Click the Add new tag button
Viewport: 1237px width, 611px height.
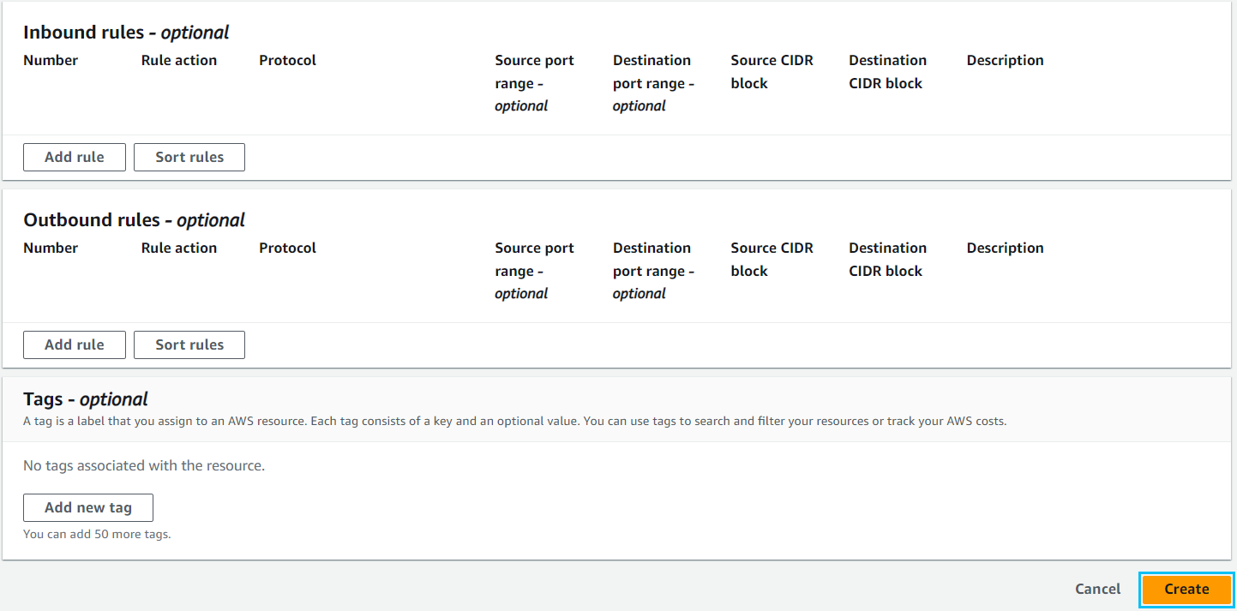(x=88, y=507)
